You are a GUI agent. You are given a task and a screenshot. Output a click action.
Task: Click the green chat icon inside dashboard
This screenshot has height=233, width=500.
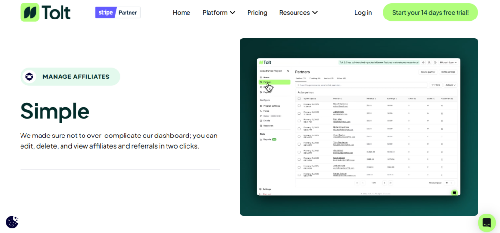tap(455, 192)
